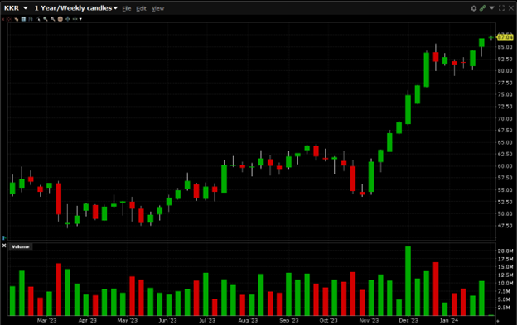Image resolution: width=517 pixels, height=325 pixels.
Task: Click the plus icon at bottom-right of time axis
Action: 498,321
